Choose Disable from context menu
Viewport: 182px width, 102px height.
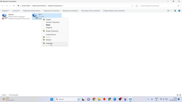pos(55,20)
